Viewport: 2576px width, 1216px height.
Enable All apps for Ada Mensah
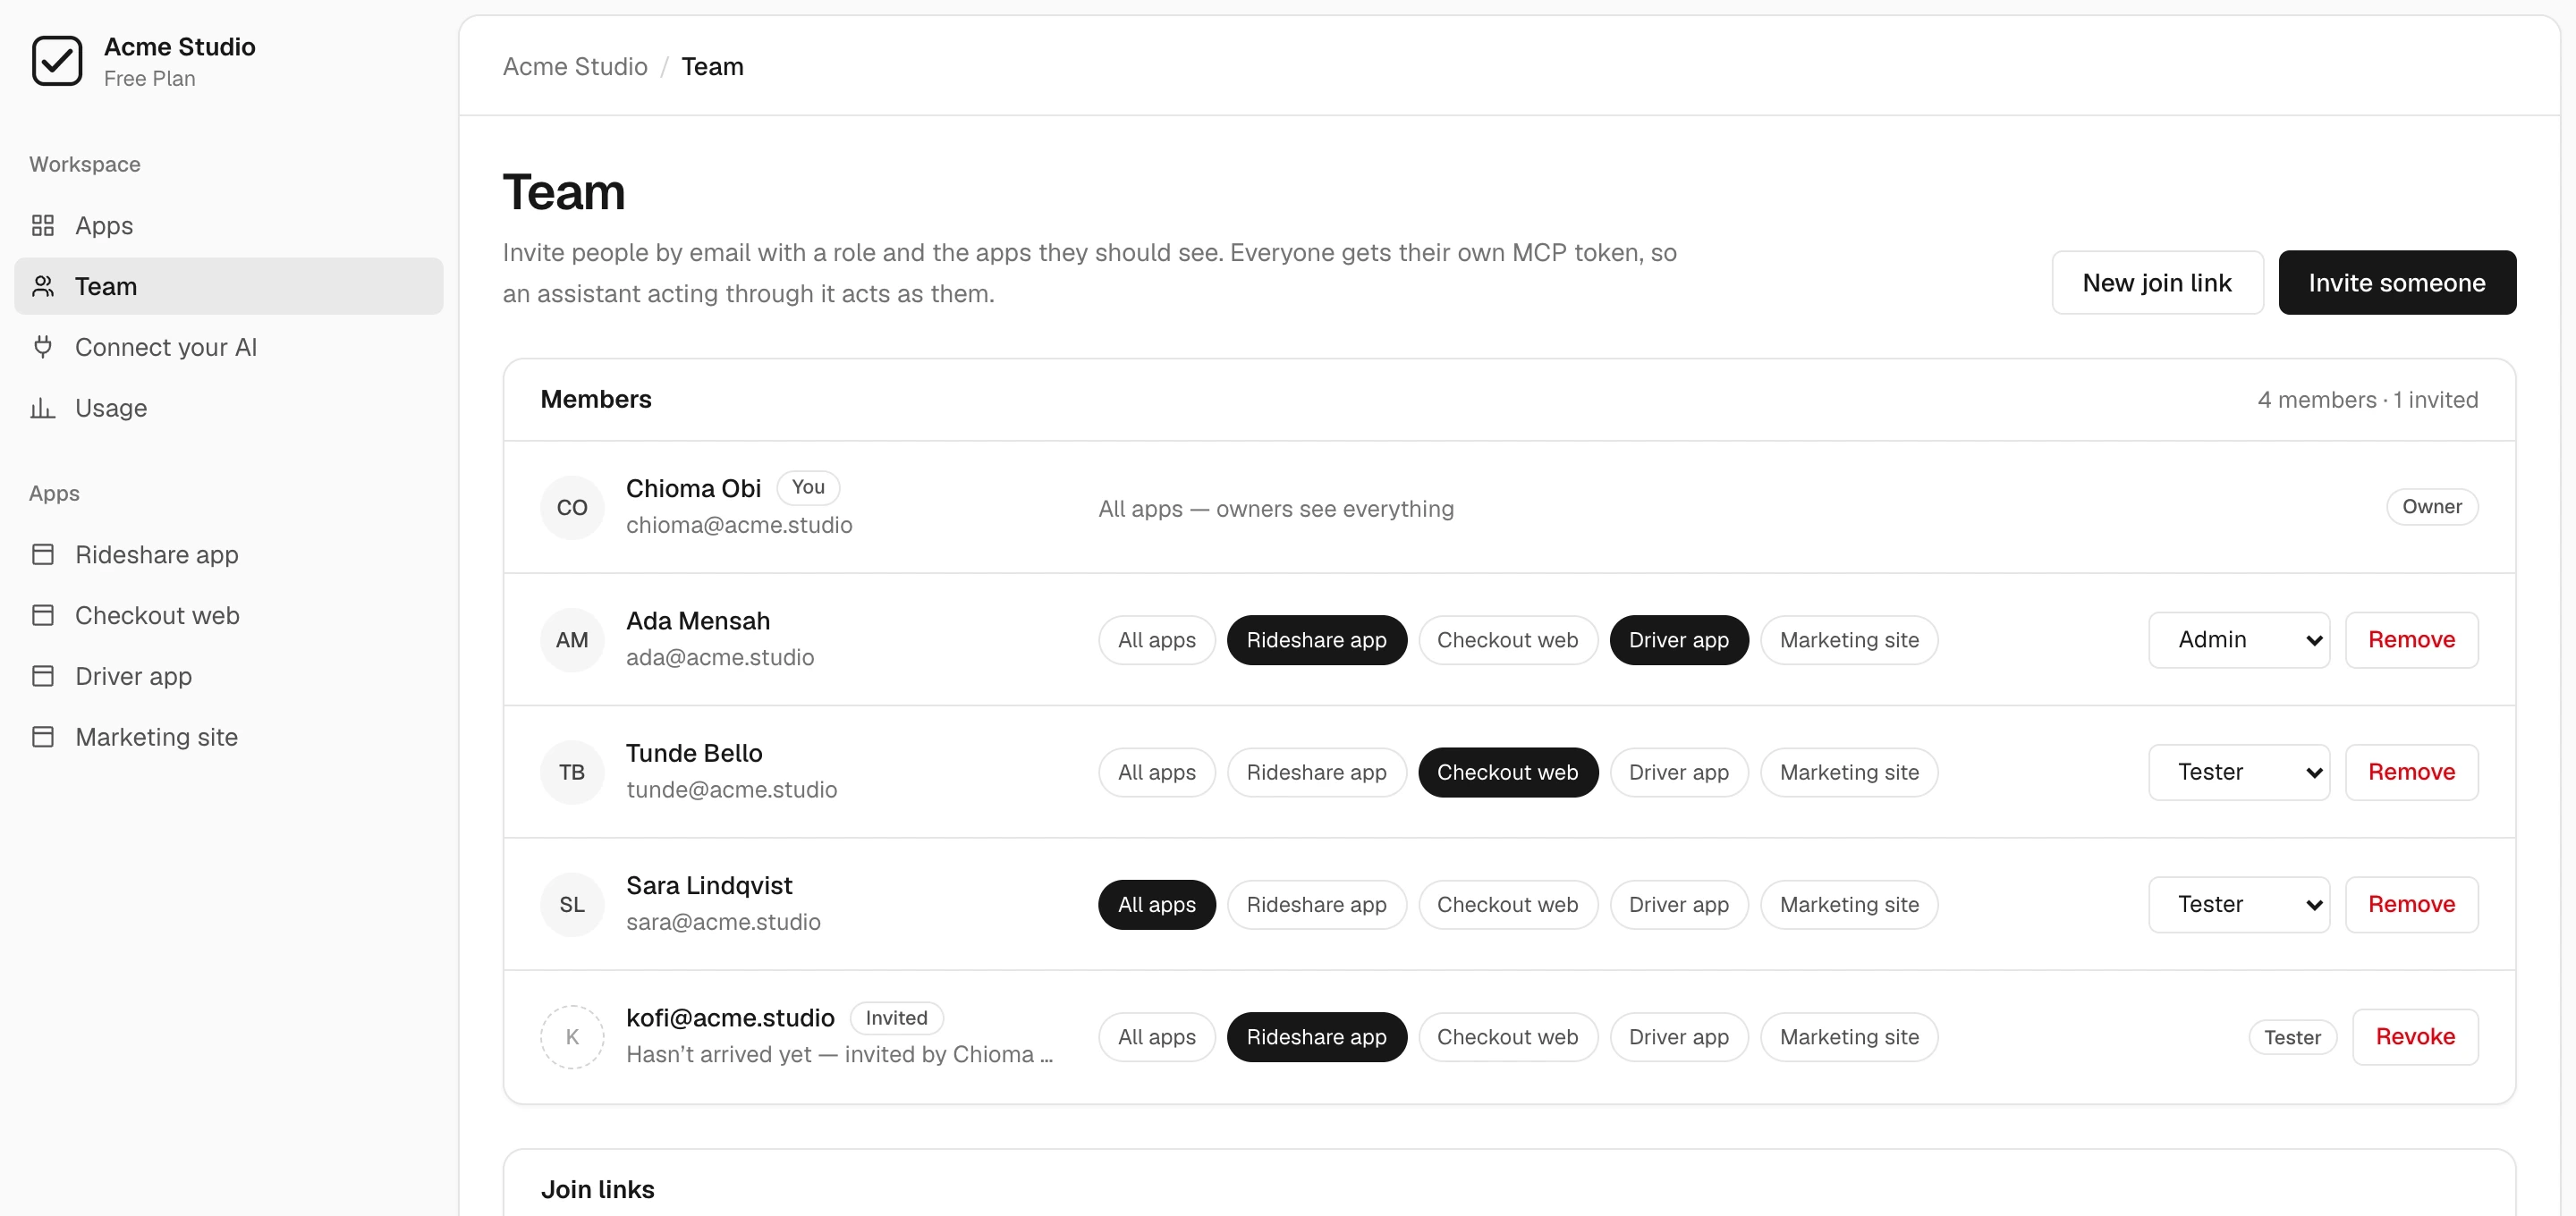[1156, 640]
